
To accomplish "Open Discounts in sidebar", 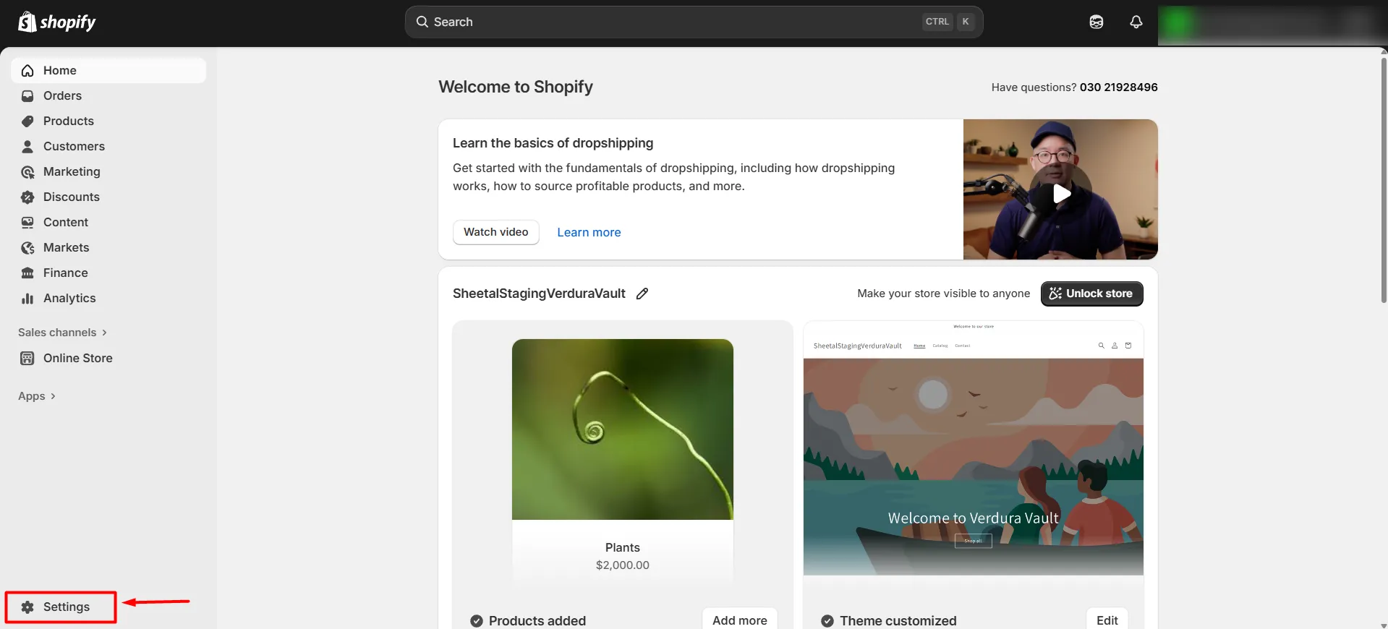I will (x=108, y=197).
